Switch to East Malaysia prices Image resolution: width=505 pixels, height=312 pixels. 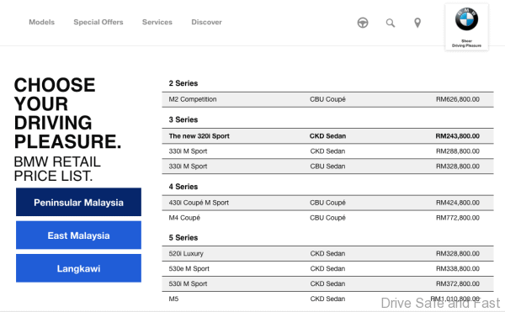78,235
